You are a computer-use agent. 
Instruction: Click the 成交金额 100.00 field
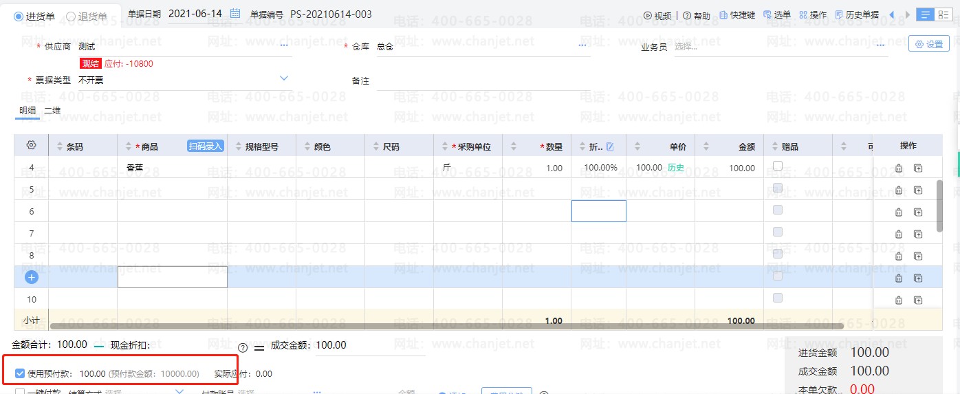pos(370,346)
